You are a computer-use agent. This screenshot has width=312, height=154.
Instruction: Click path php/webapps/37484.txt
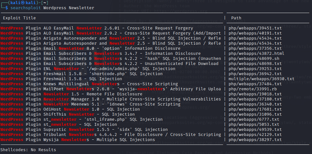pyautogui.click(x=255, y=84)
